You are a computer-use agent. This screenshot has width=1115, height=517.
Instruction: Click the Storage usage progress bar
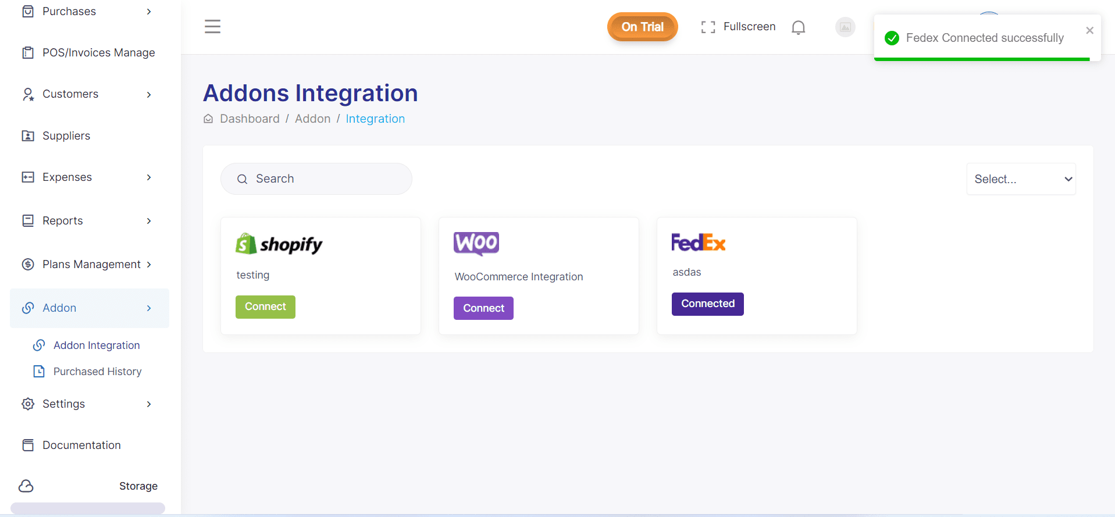[x=88, y=508]
